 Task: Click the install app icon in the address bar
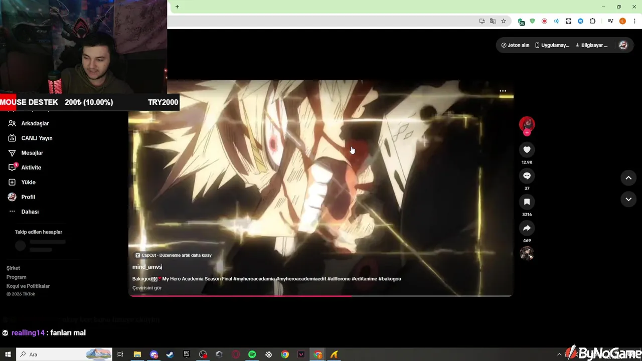click(x=482, y=21)
